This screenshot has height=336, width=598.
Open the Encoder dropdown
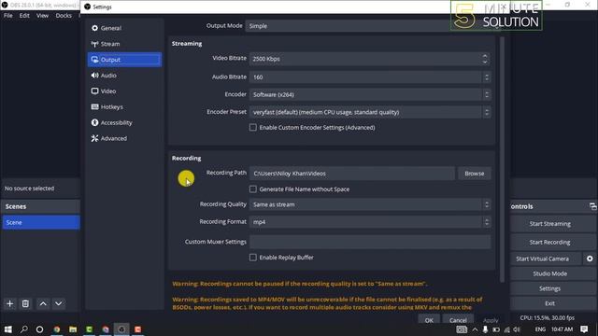coord(370,94)
